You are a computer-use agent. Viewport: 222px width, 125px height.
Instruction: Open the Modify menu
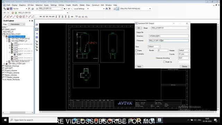pos(75,5)
